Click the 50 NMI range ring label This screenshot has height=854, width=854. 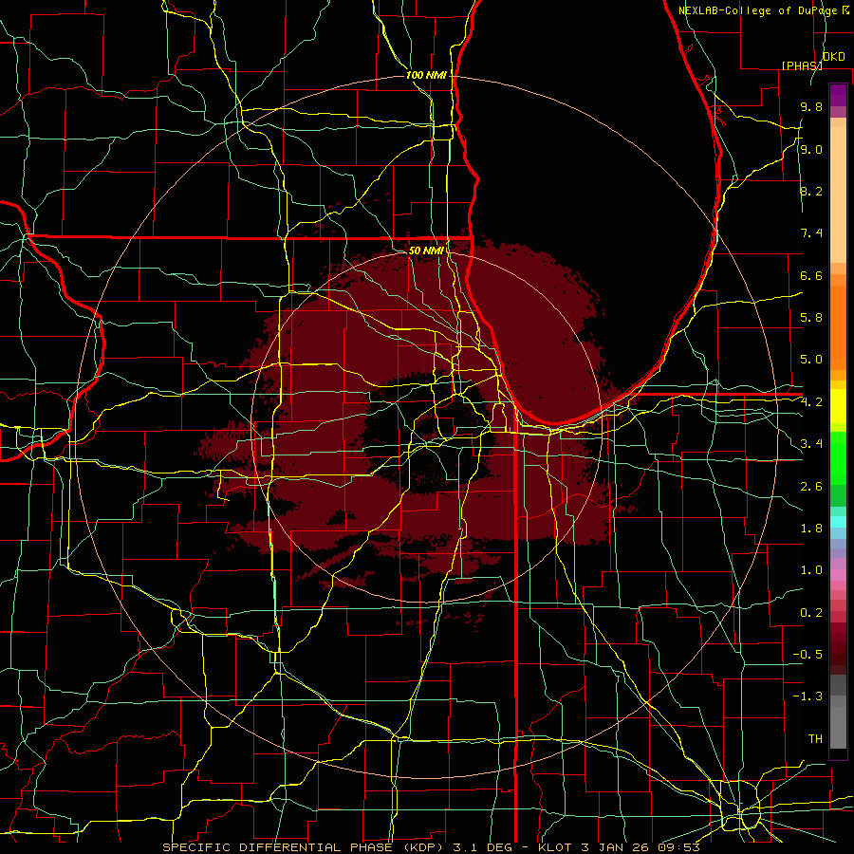[426, 251]
